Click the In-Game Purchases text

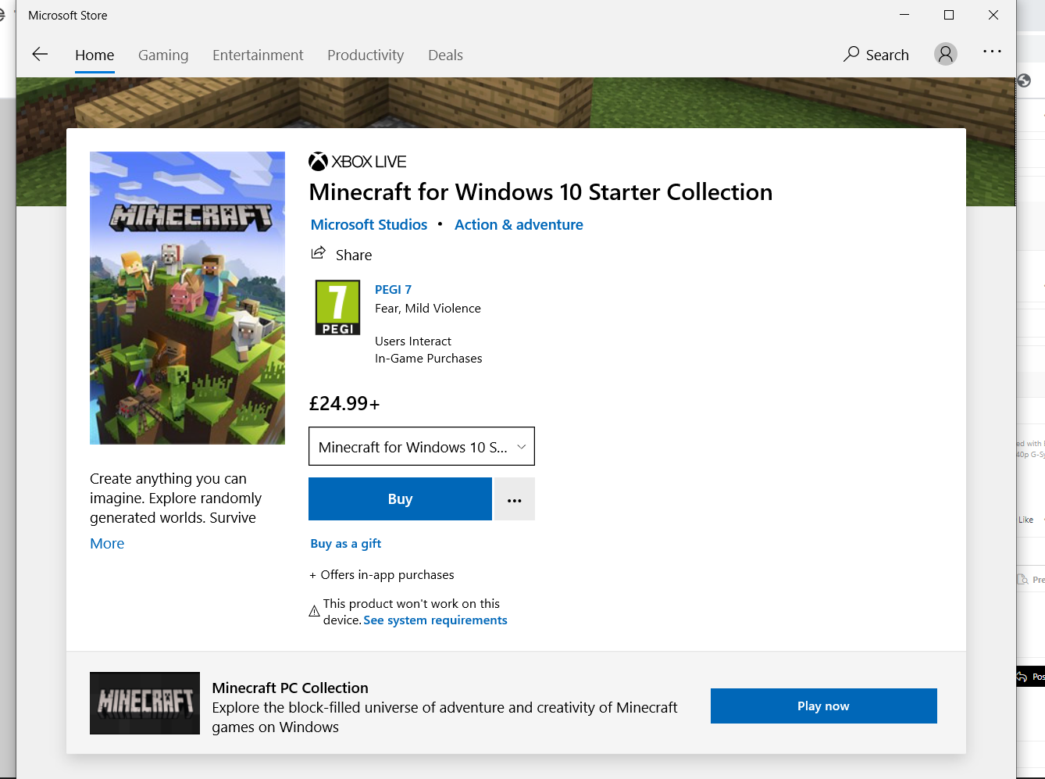[x=429, y=359]
